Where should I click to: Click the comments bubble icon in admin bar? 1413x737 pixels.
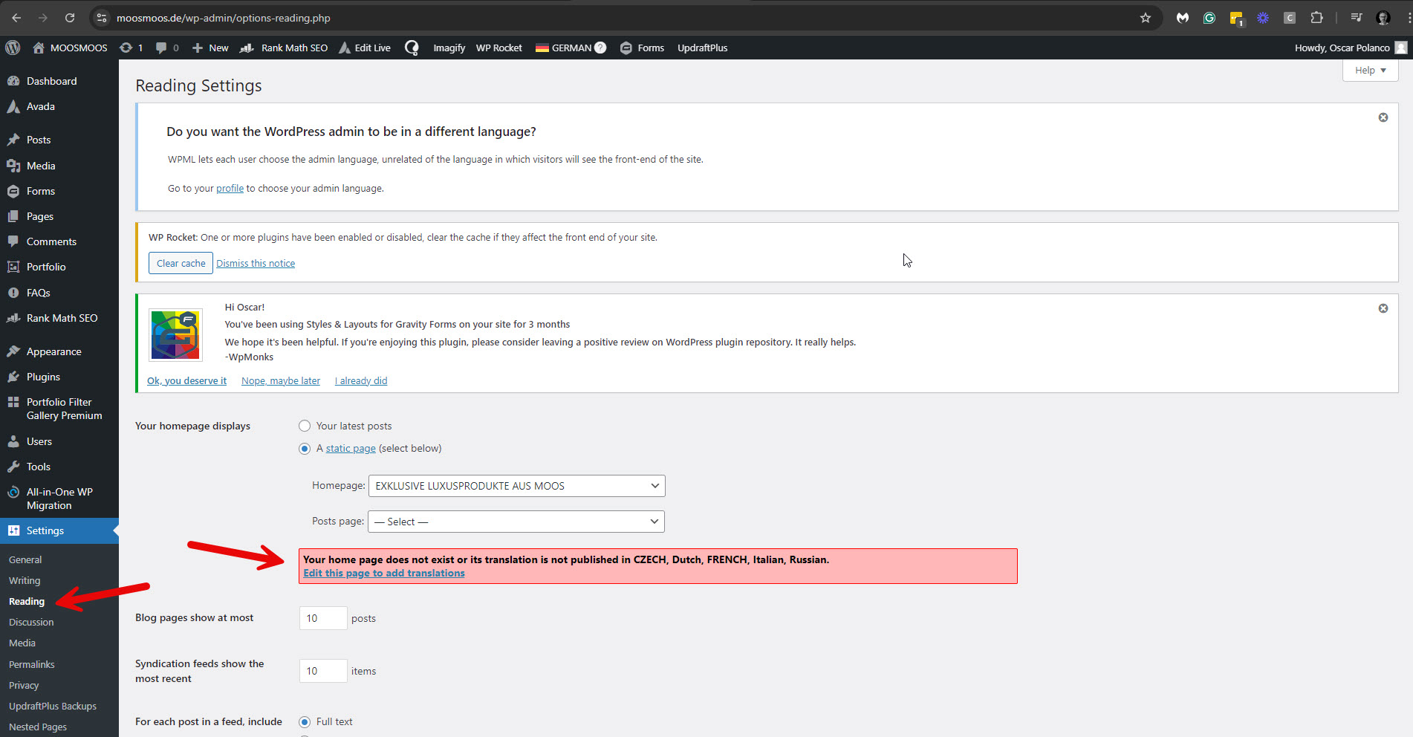click(x=161, y=48)
